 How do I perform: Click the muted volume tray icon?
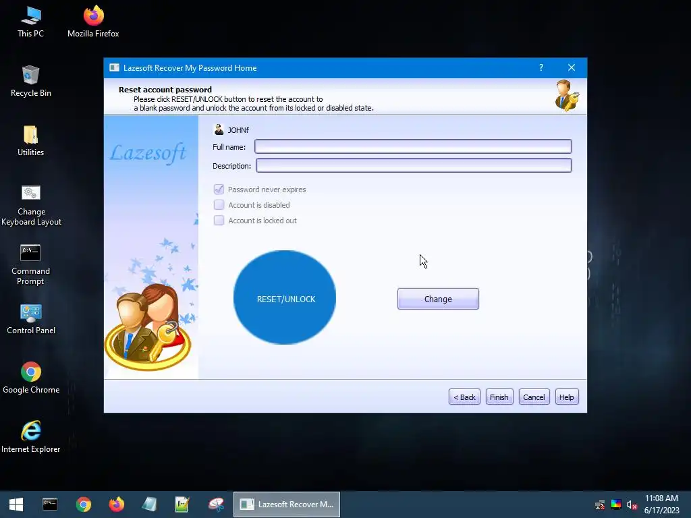click(x=632, y=505)
